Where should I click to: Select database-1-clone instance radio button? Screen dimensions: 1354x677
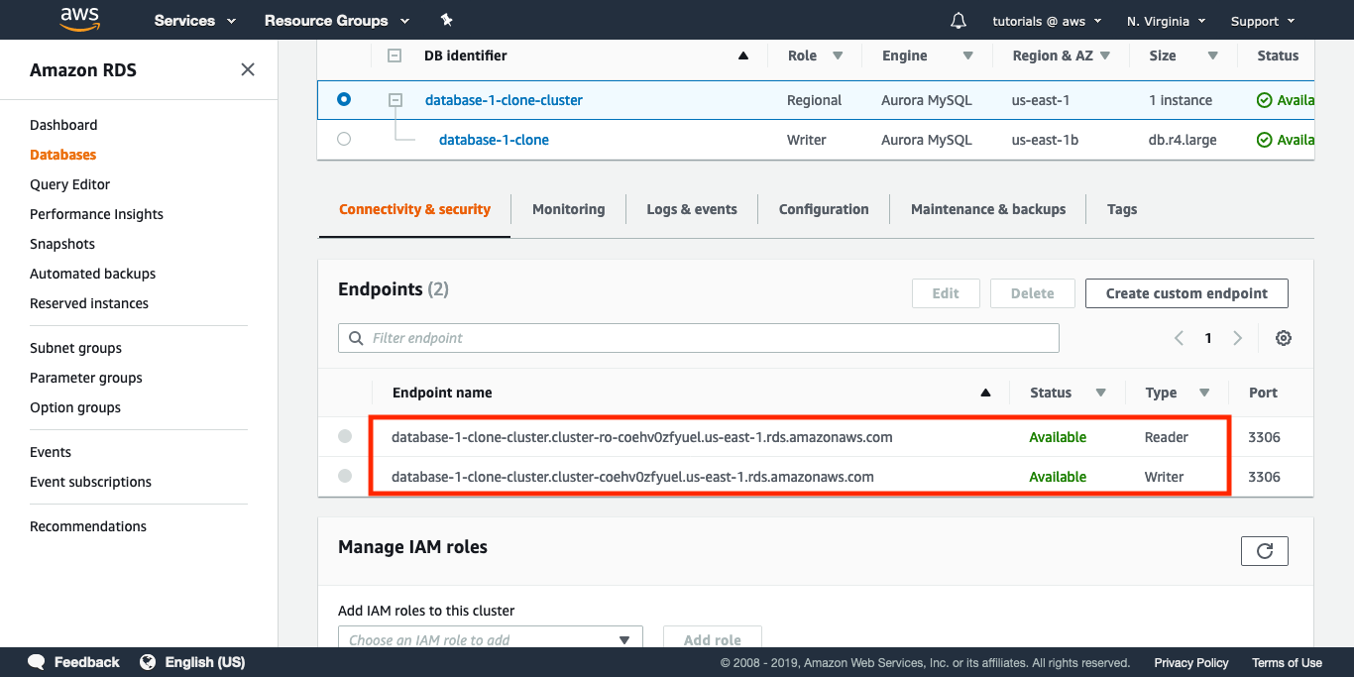(x=344, y=140)
